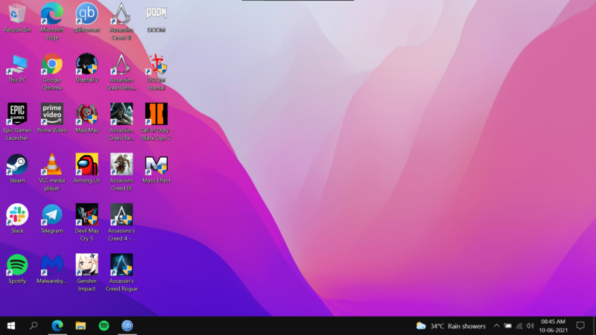Switch to qBittorrent on the taskbar
Screen dimensions: 596x335
click(127, 325)
